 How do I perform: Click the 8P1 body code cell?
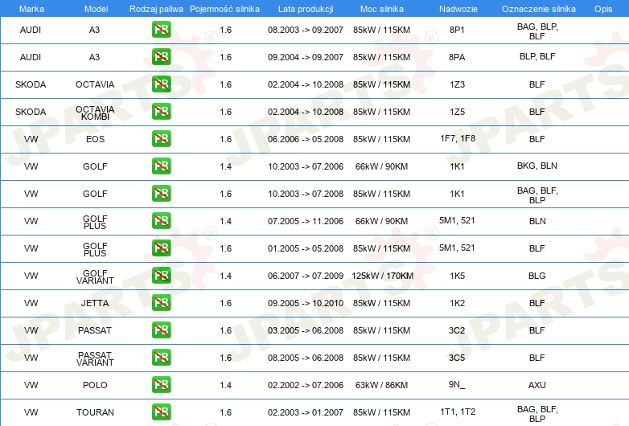(457, 30)
